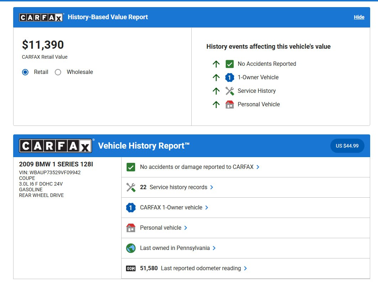Click the blue 1-Owner badge icon in value events
The image size is (378, 283).
pos(229,78)
